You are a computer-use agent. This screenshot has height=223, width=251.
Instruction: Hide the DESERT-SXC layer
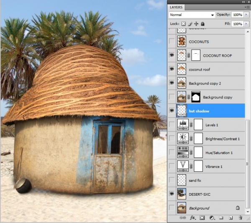click(x=172, y=194)
